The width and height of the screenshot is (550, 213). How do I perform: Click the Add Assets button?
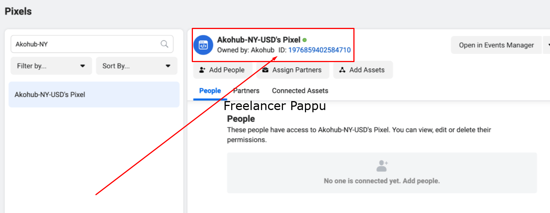pos(363,70)
